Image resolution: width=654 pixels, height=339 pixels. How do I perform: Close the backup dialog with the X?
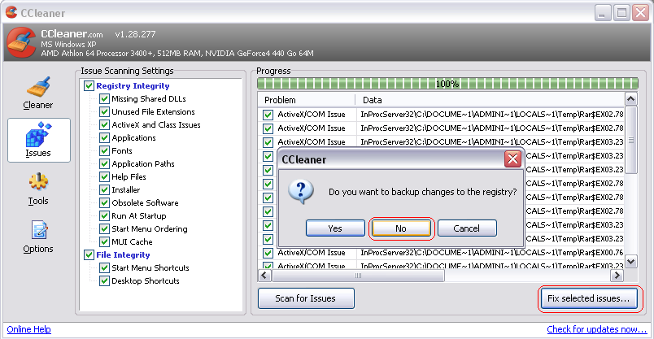click(512, 159)
